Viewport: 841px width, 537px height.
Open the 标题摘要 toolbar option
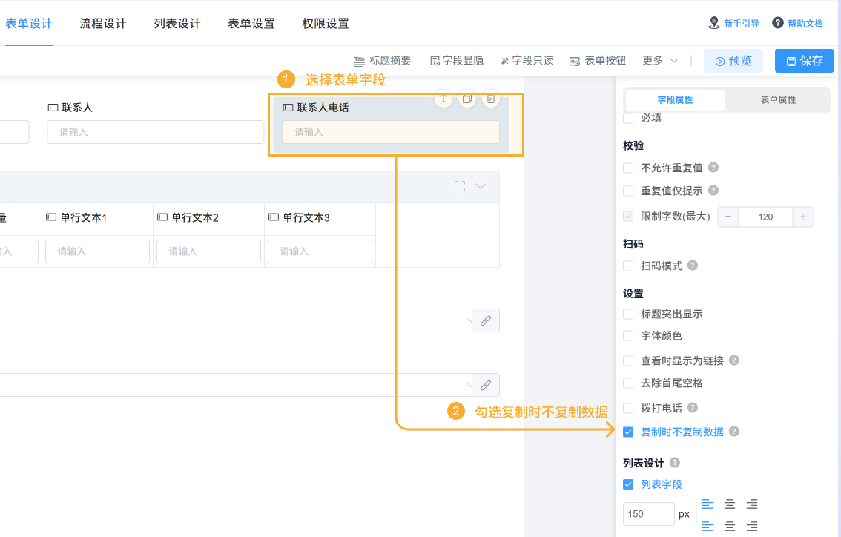click(383, 61)
